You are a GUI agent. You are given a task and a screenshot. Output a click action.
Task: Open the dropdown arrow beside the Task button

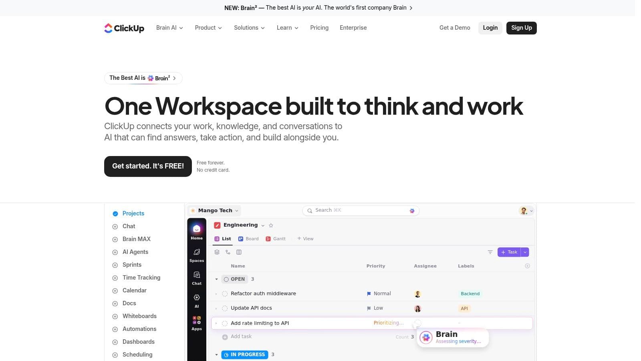click(x=525, y=252)
